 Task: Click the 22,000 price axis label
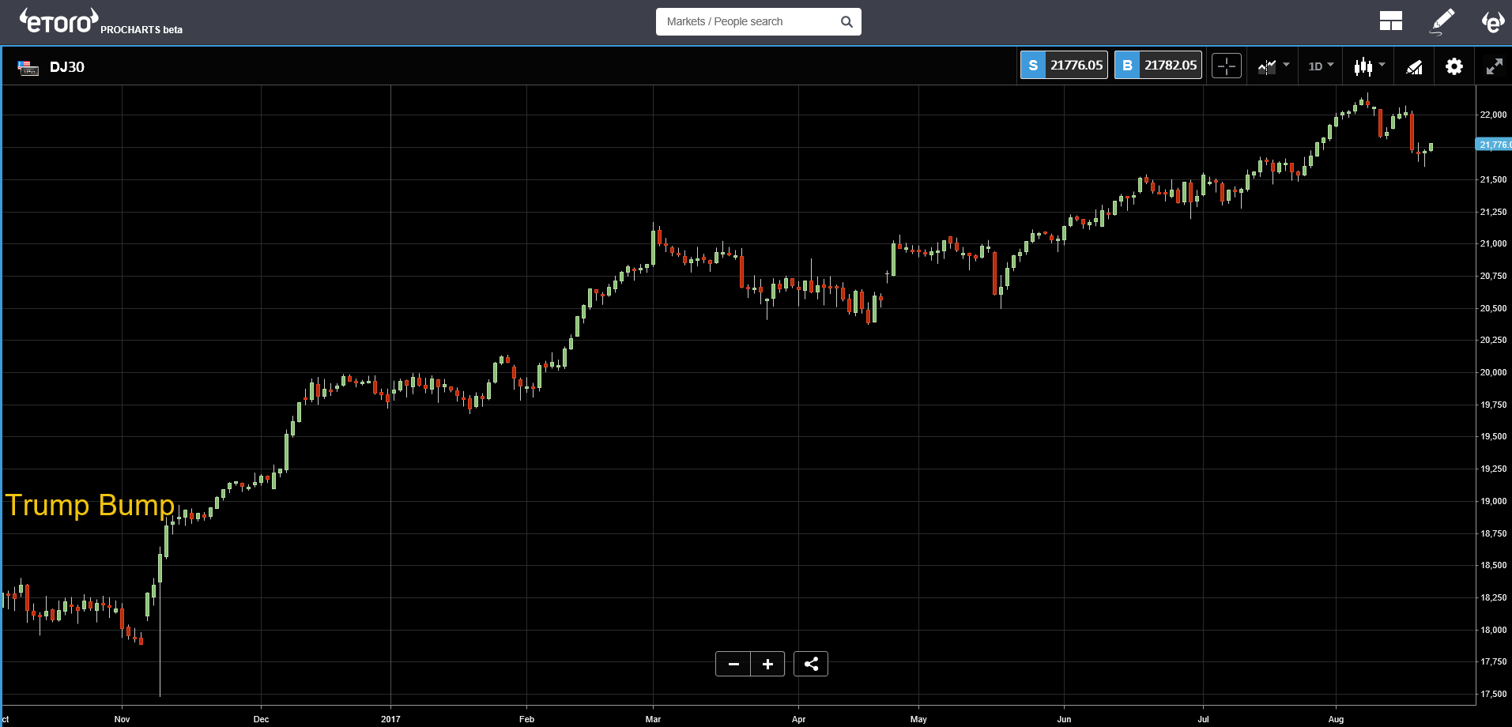click(1493, 115)
